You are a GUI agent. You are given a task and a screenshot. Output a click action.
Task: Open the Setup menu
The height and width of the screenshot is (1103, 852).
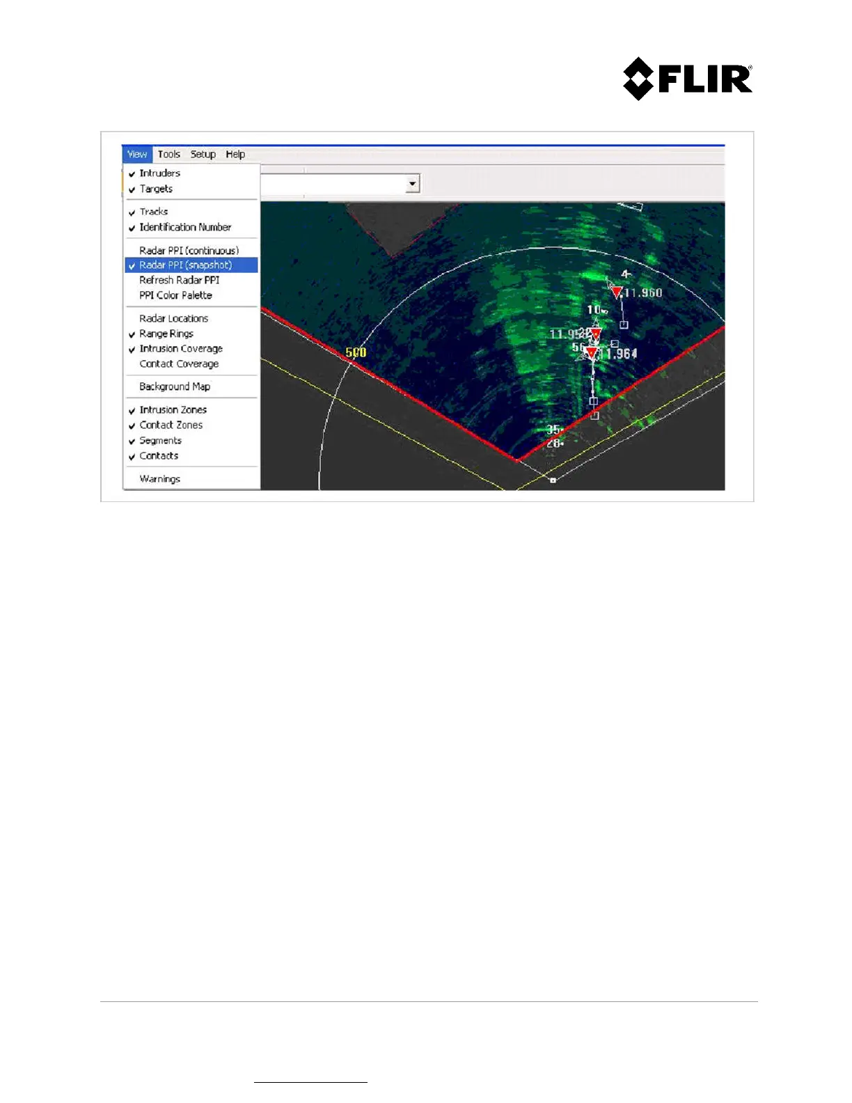click(x=203, y=154)
